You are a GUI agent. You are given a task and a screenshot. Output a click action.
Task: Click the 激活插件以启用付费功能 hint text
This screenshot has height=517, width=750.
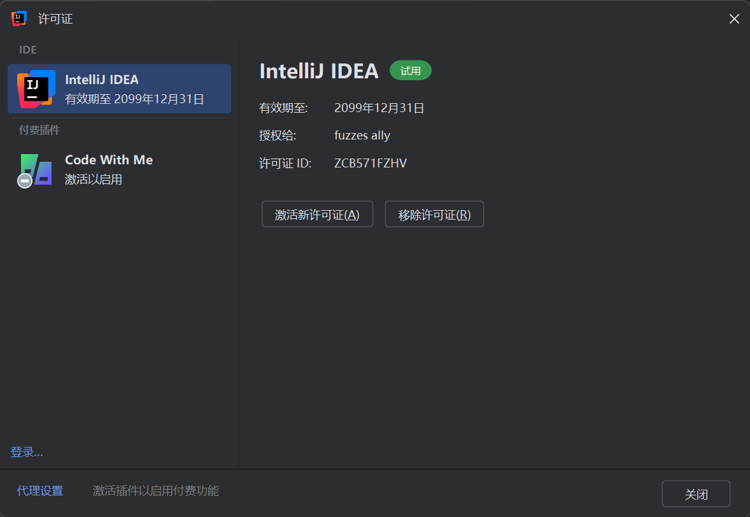155,491
